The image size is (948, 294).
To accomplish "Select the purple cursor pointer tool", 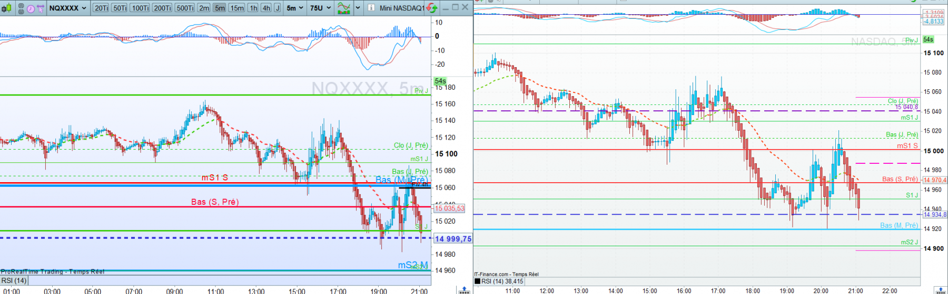I will tap(41, 8).
